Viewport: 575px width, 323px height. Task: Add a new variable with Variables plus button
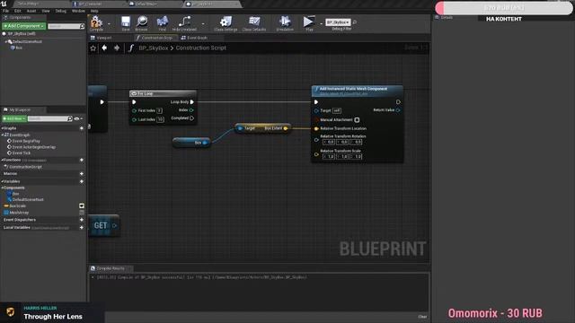(x=82, y=181)
